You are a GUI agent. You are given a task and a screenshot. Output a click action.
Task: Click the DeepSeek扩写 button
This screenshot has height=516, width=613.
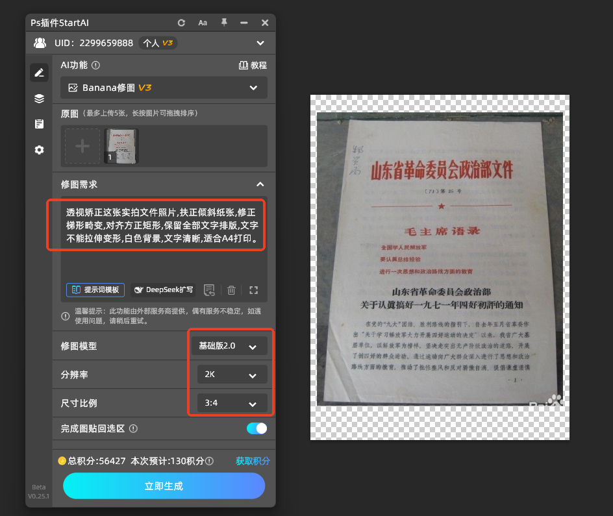[164, 290]
